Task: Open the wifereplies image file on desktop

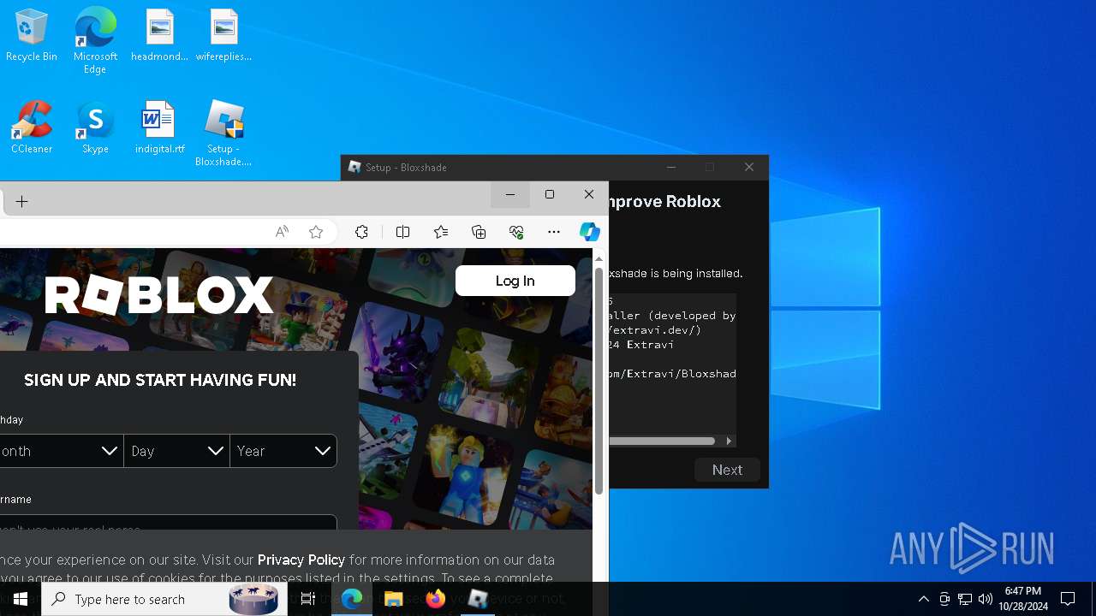Action: click(x=223, y=36)
